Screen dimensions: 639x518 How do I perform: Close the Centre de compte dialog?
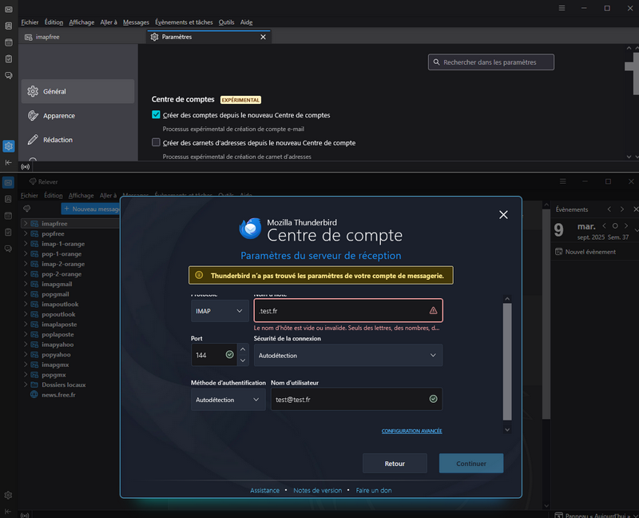tap(503, 214)
